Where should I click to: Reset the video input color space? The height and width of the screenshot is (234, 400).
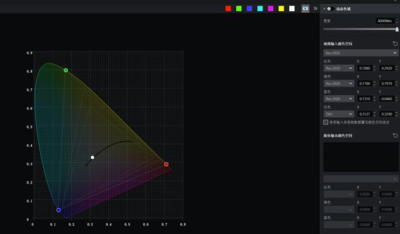point(395,44)
